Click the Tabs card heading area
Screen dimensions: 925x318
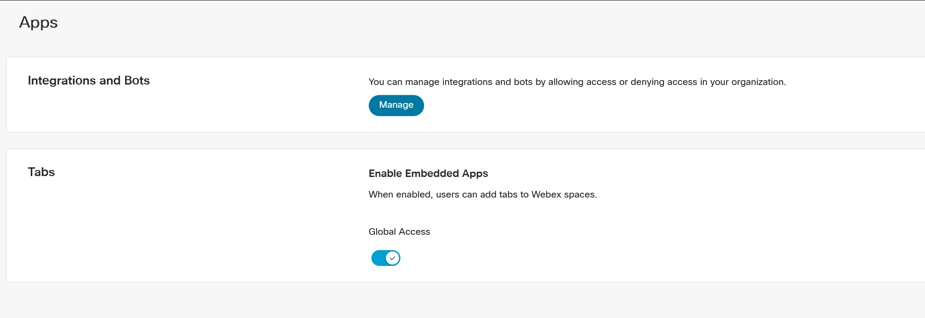pyautogui.click(x=41, y=172)
